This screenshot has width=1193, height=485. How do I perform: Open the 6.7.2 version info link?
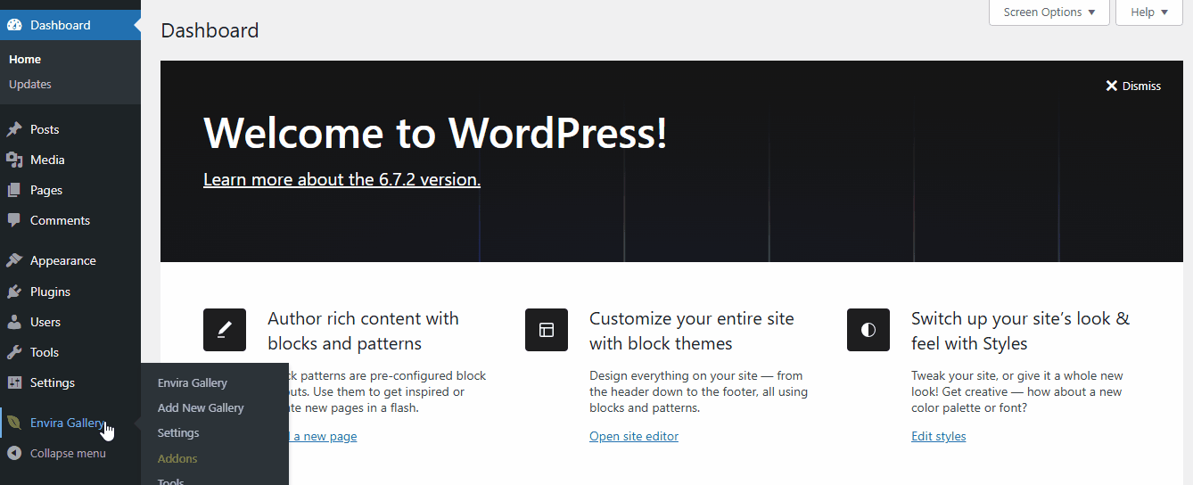[x=341, y=179]
